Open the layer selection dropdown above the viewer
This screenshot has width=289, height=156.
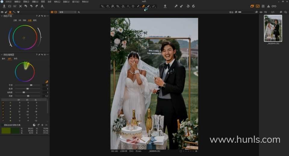[x=67, y=12]
